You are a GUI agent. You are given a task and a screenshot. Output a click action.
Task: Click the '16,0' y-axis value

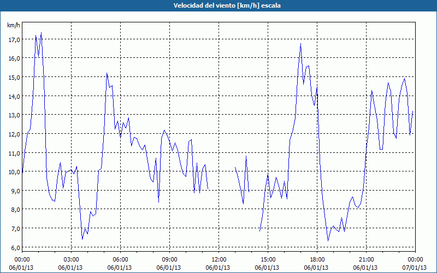(14, 59)
